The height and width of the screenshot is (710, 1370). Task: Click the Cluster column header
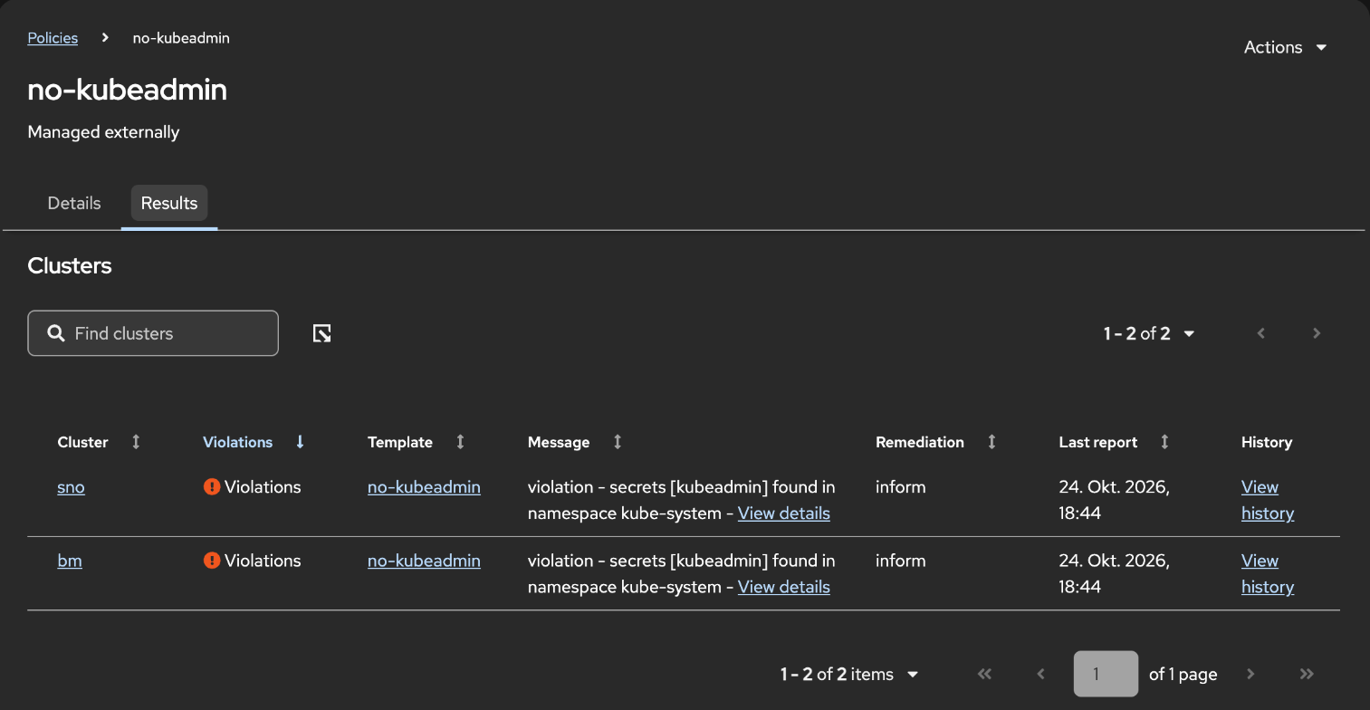click(x=82, y=442)
